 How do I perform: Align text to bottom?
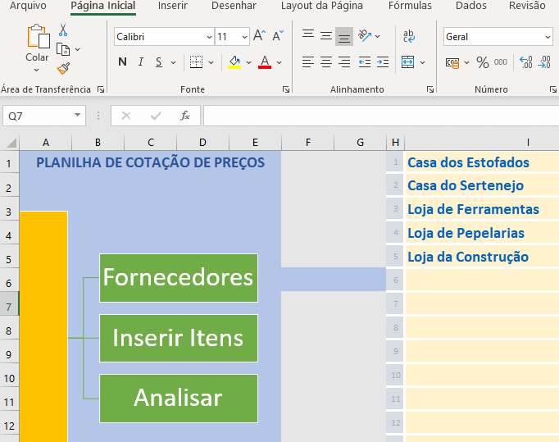click(x=344, y=36)
